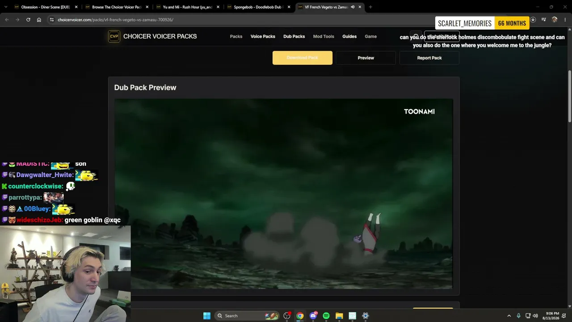The height and width of the screenshot is (322, 572).
Task: Open Discord from the taskbar
Action: (313, 316)
